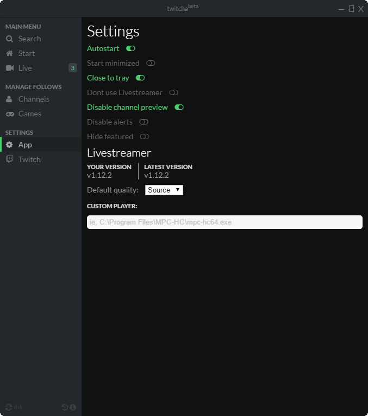Turn off the Autostart toggle
The height and width of the screenshot is (416, 368).
130,48
